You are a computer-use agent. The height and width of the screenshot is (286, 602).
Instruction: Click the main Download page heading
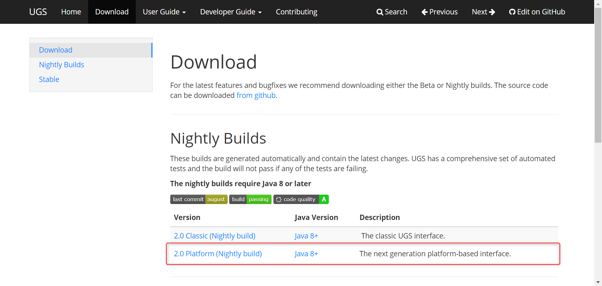coord(214,62)
